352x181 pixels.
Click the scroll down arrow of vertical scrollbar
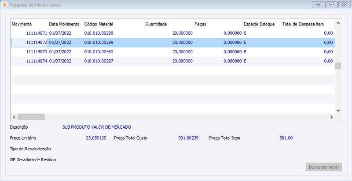coord(338,110)
